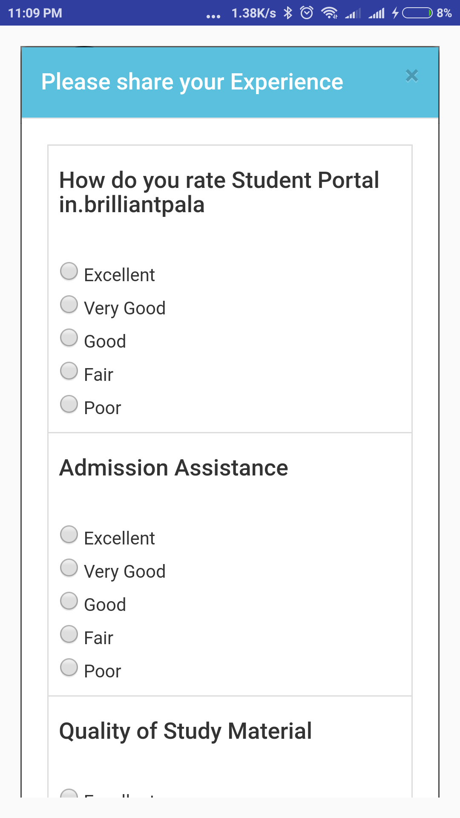Mark Admission Assistance as Poor
The image size is (460, 818).
pos(69,668)
